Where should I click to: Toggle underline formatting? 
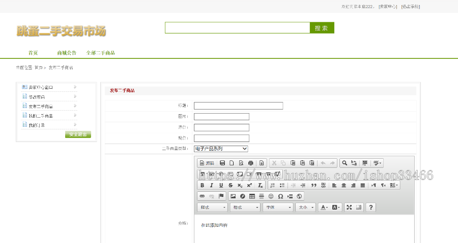click(221, 186)
